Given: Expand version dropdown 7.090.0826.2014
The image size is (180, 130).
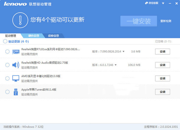Looking at the screenshot, I should tap(124, 51).
